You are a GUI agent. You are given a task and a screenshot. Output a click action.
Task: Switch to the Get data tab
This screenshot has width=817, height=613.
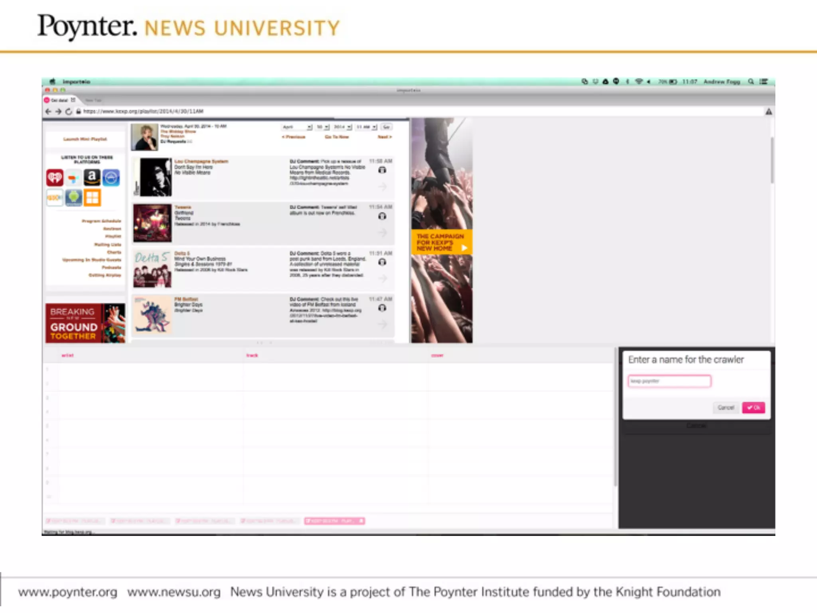coord(60,100)
